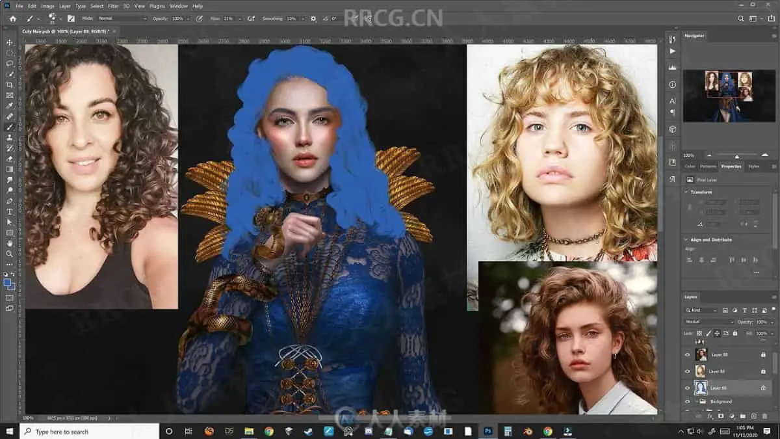Screen dimensions: 780x439
Task: Click the Home icon in options bar
Action: (12, 18)
